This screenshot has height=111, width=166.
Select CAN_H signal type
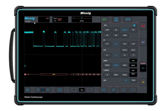pos(124,50)
